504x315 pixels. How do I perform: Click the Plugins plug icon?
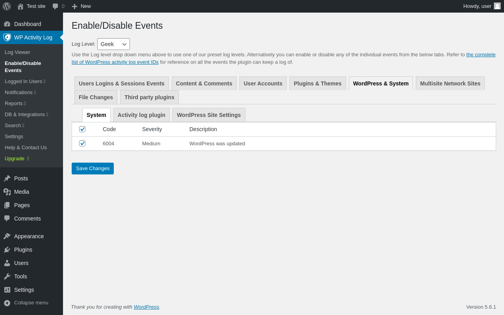click(x=7, y=250)
